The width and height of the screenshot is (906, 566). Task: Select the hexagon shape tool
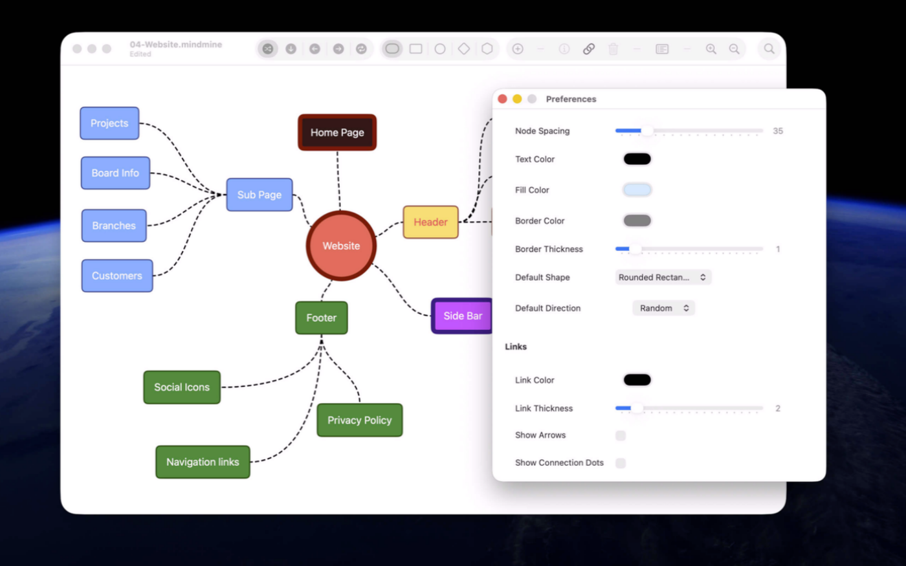[x=487, y=49]
